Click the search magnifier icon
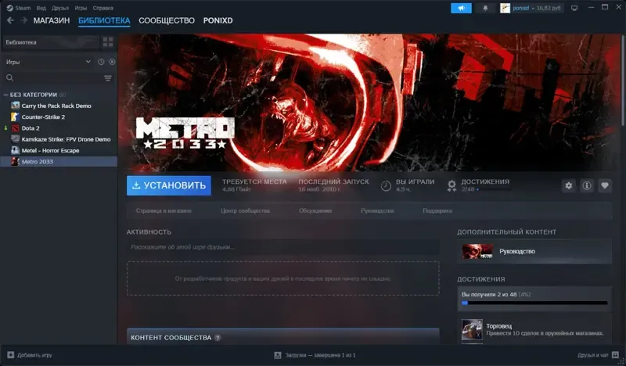This screenshot has height=366, width=626. (x=9, y=78)
